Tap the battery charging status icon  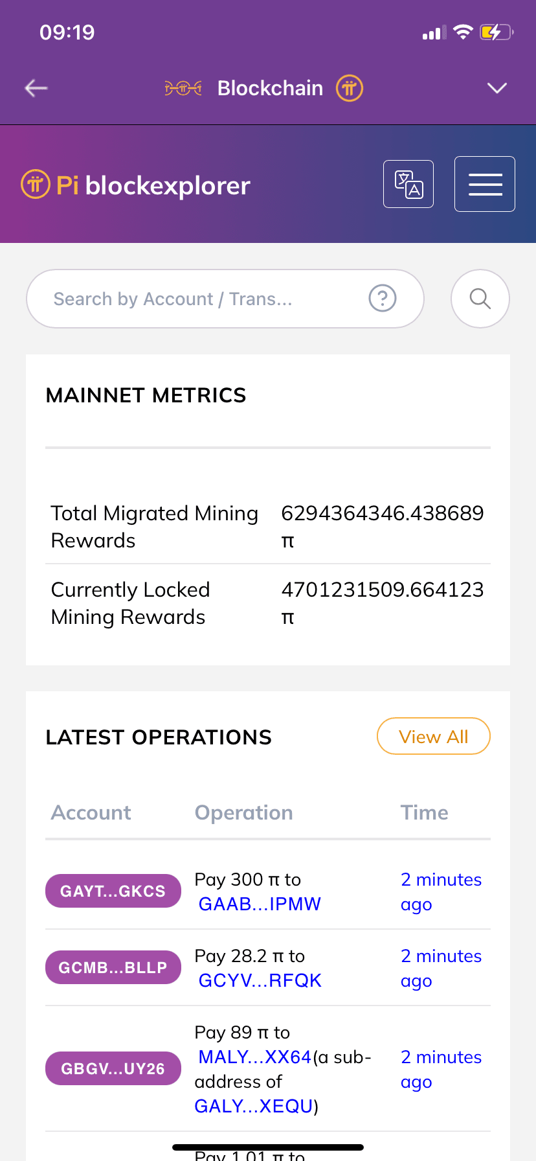pyautogui.click(x=497, y=32)
